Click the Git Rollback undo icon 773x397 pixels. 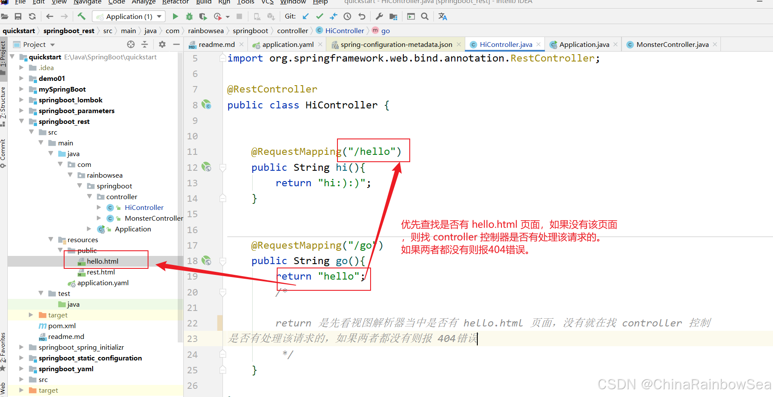362,16
